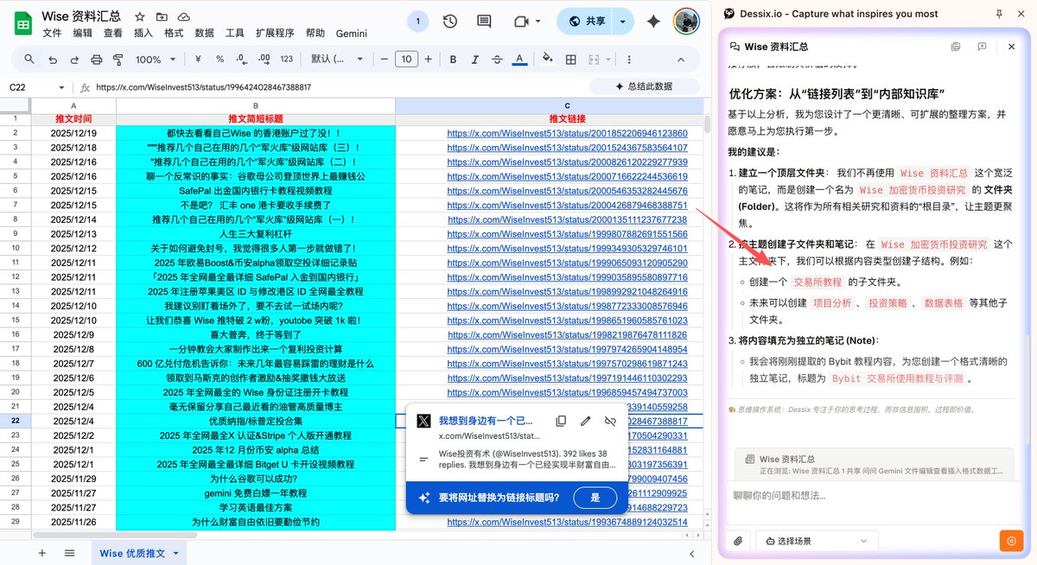The width and height of the screenshot is (1037, 565).
Task: Open the 选择场景 dropdown
Action: [817, 541]
